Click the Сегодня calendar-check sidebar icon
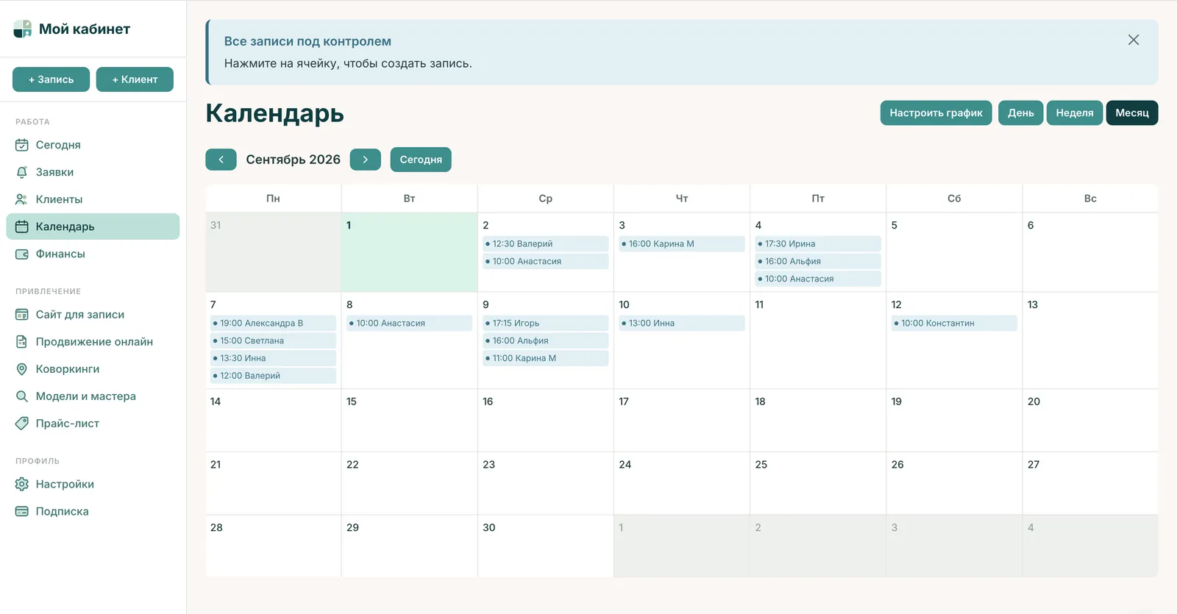This screenshot has height=614, width=1177. (22, 145)
